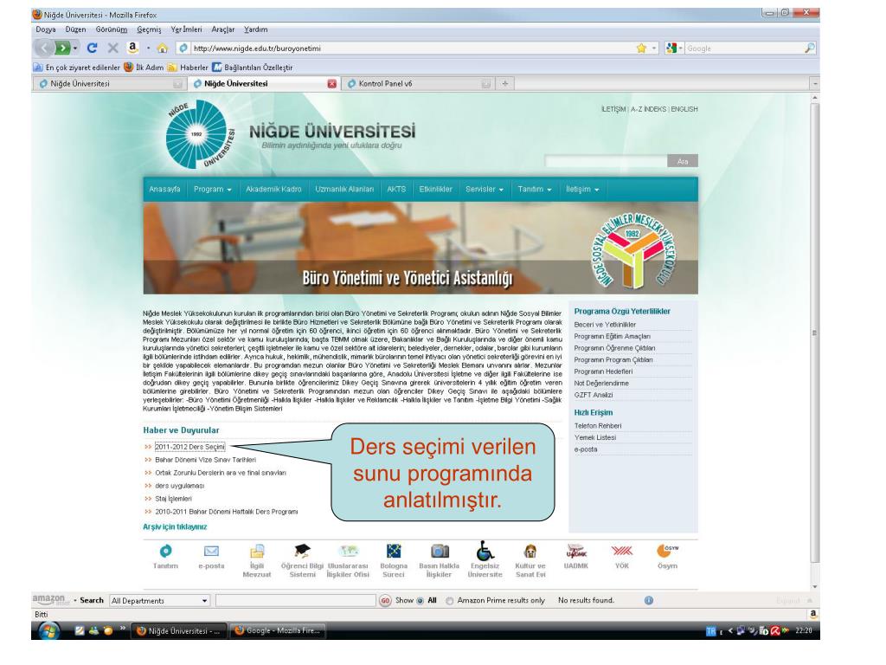Click the site search input field
The height and width of the screenshot is (665, 886).
[606, 161]
